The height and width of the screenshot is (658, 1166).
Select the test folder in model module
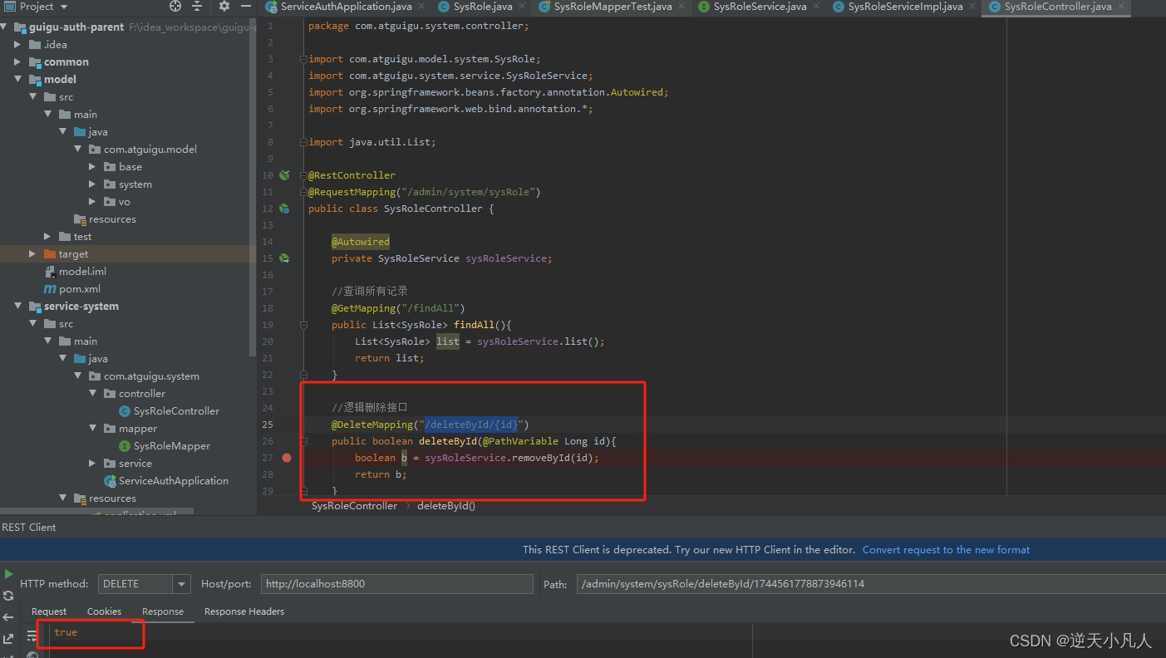[x=82, y=237]
